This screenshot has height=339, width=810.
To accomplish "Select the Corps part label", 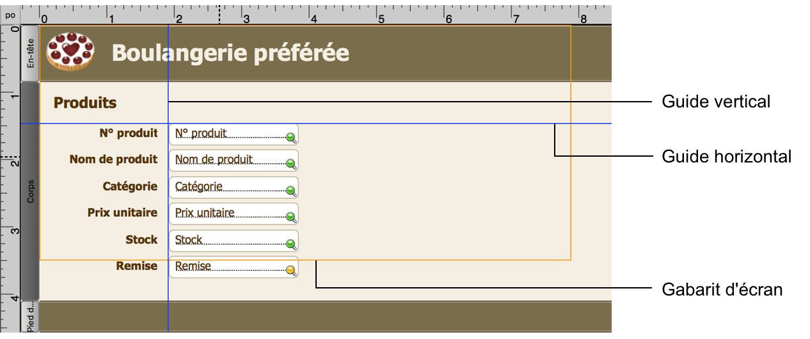I will [30, 192].
